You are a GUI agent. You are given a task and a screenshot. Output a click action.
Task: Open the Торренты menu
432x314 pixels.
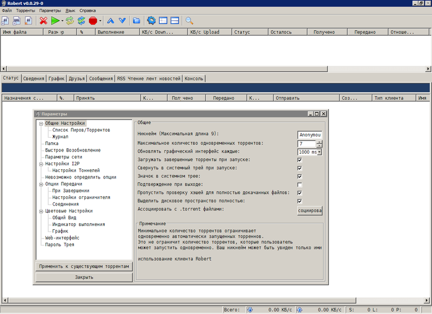[25, 10]
